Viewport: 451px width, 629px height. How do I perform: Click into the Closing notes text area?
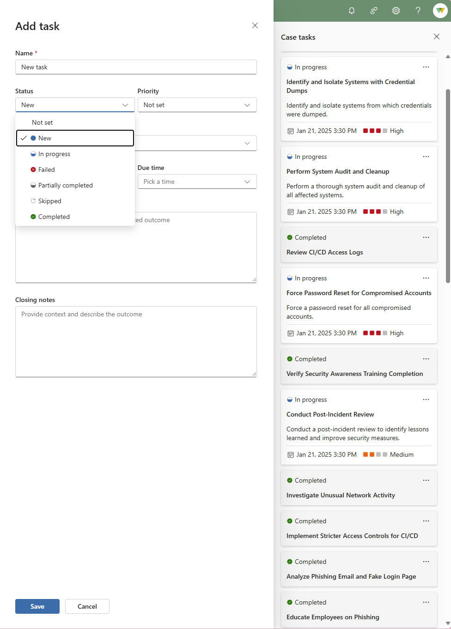pyautogui.click(x=136, y=342)
